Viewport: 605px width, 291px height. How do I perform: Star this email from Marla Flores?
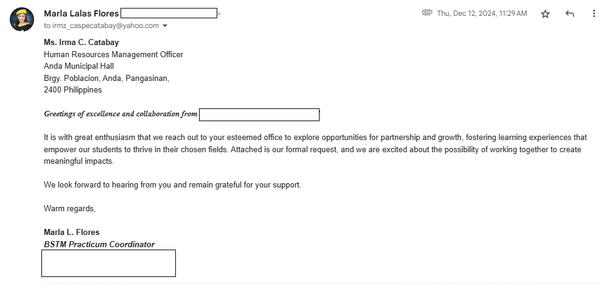[545, 13]
